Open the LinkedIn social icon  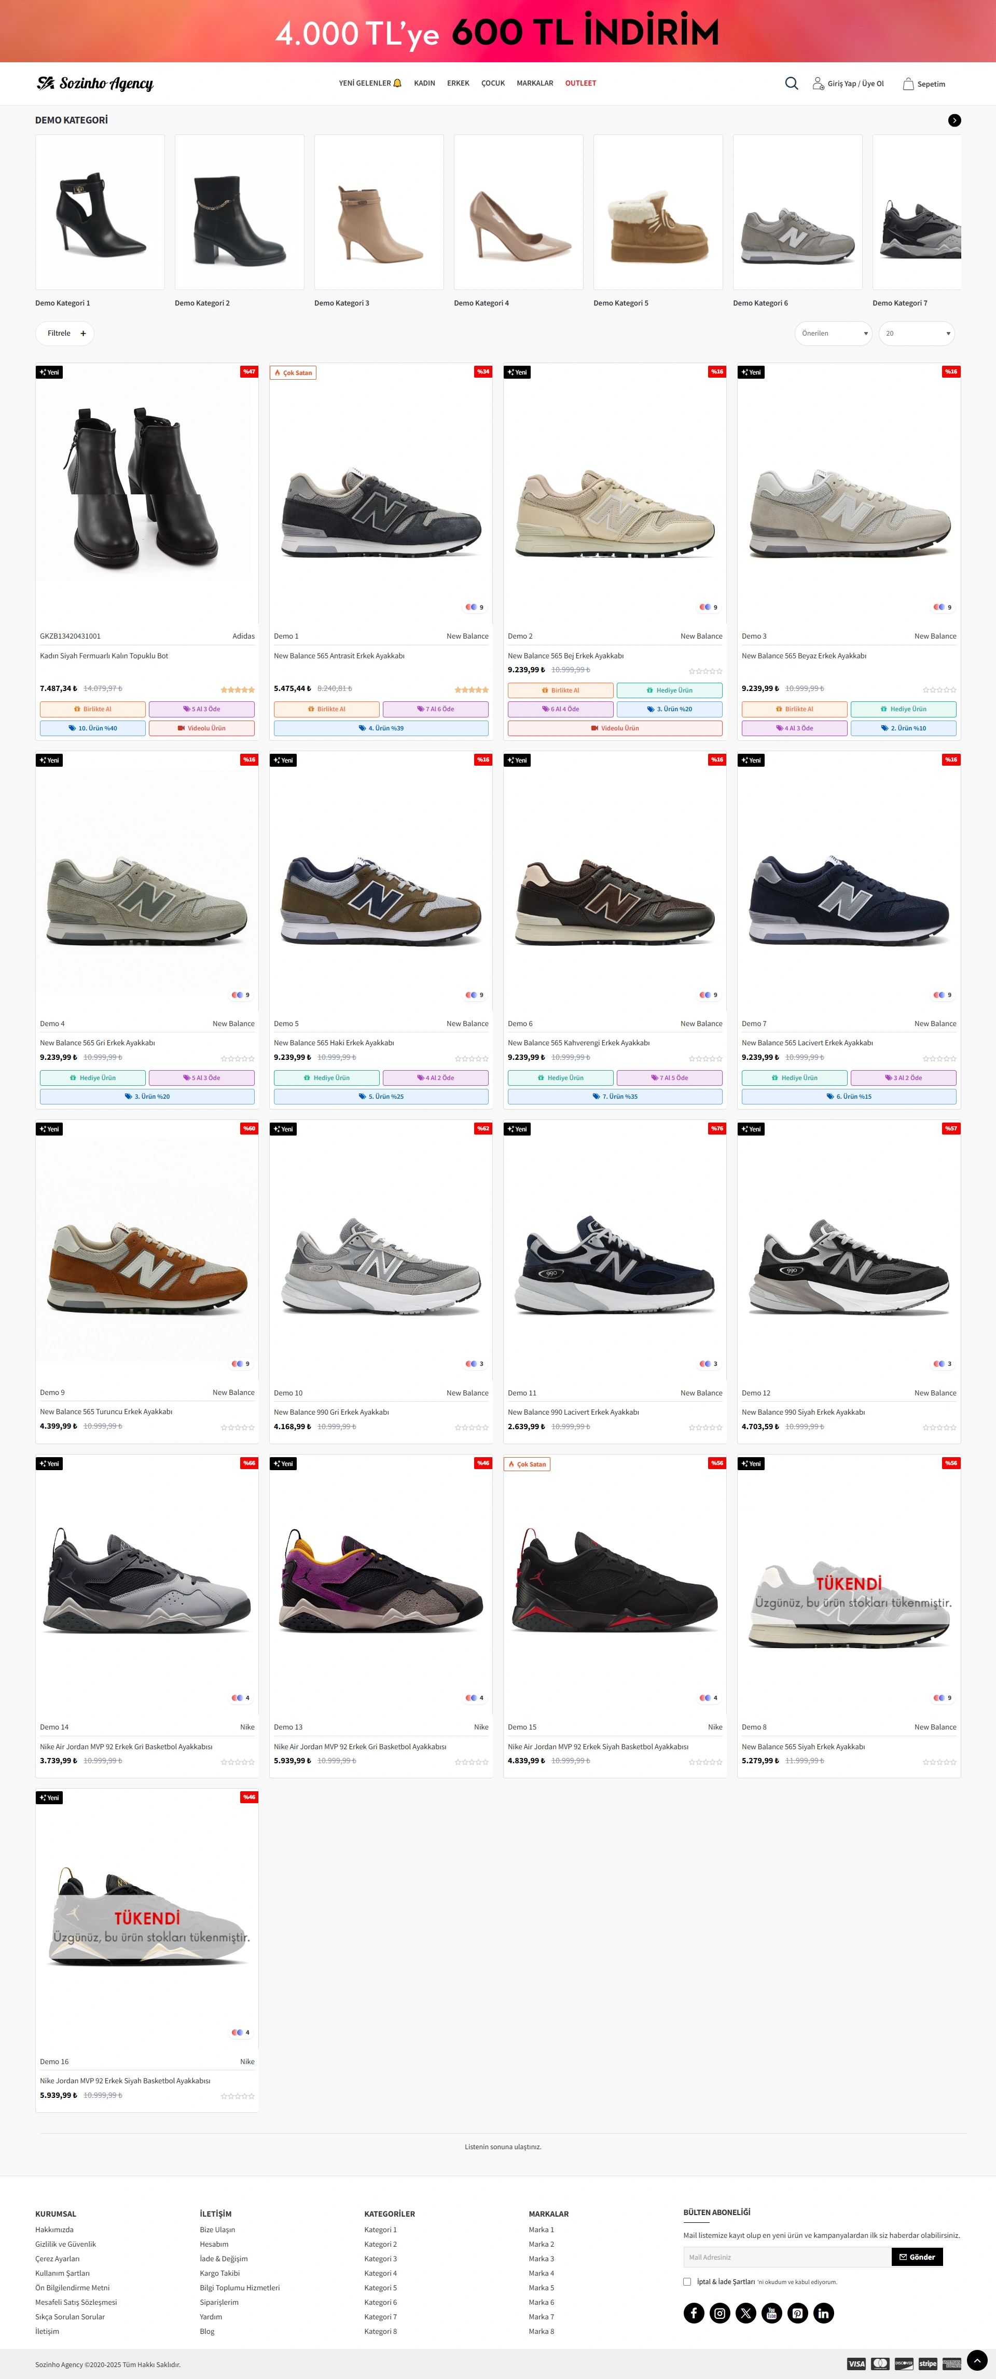823,2313
